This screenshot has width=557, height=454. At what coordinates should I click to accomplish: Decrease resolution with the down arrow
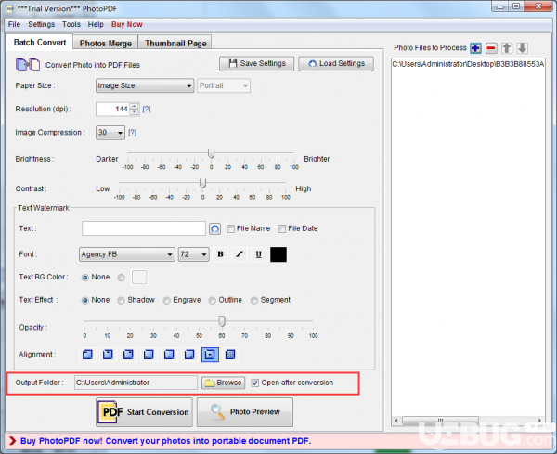tap(134, 112)
